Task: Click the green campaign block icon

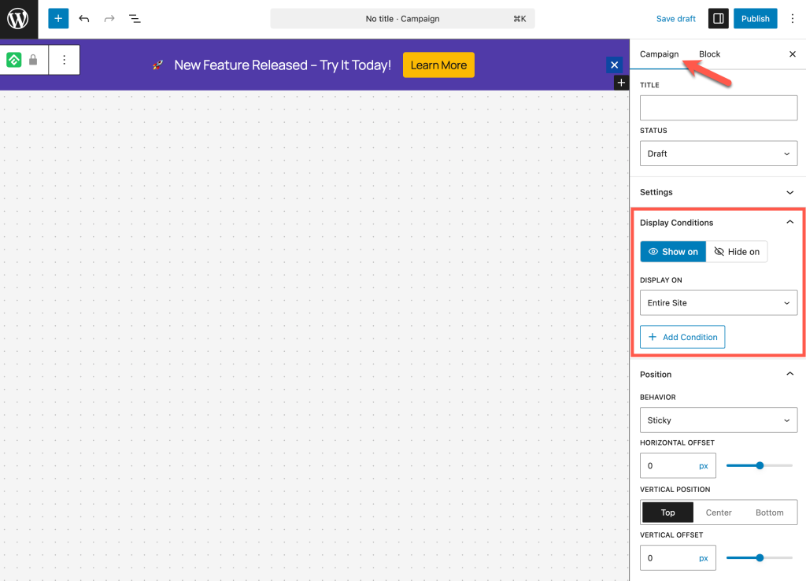Action: (14, 60)
